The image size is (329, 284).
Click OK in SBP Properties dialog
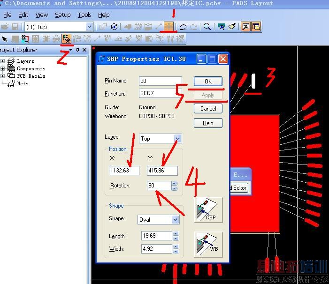(x=208, y=81)
